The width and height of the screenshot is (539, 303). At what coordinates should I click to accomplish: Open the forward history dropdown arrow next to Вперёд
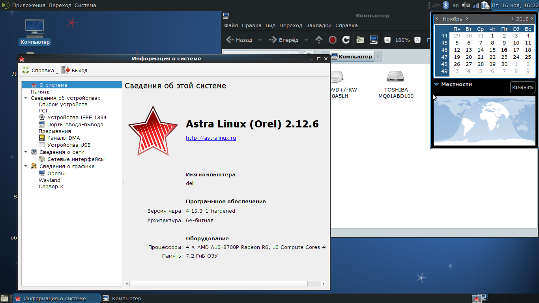click(306, 40)
